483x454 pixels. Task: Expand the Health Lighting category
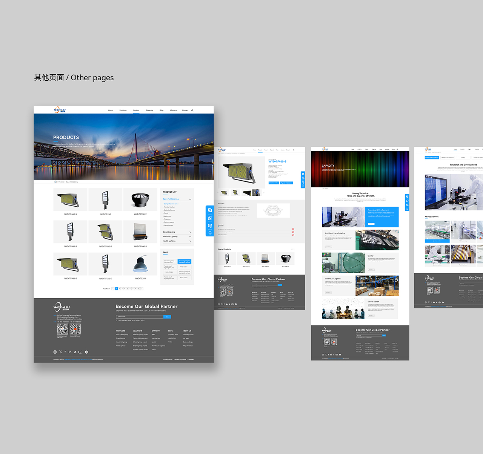point(190,241)
